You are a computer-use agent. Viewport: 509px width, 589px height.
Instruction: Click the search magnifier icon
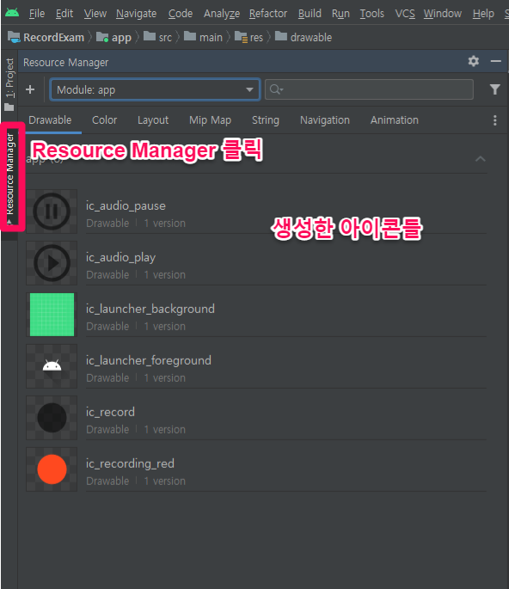click(276, 89)
